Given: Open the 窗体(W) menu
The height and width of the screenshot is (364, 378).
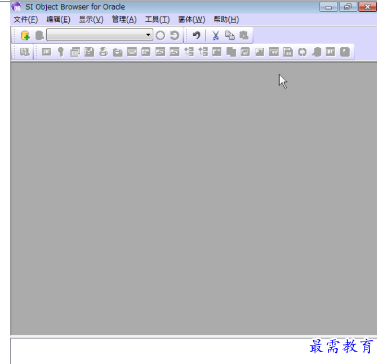Looking at the screenshot, I should pos(192,20).
